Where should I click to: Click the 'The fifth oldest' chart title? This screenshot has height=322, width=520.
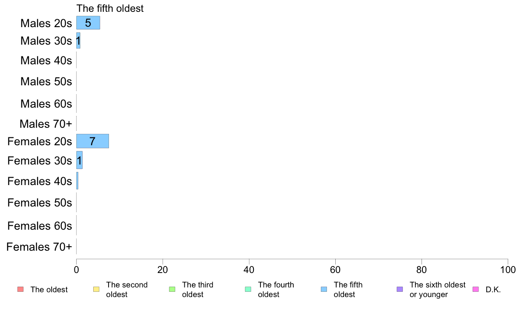[110, 8]
